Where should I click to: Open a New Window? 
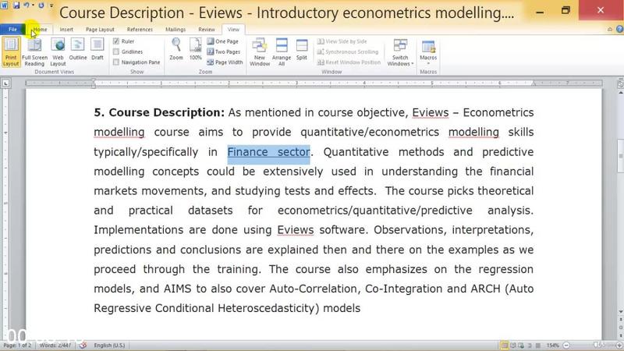coord(260,52)
